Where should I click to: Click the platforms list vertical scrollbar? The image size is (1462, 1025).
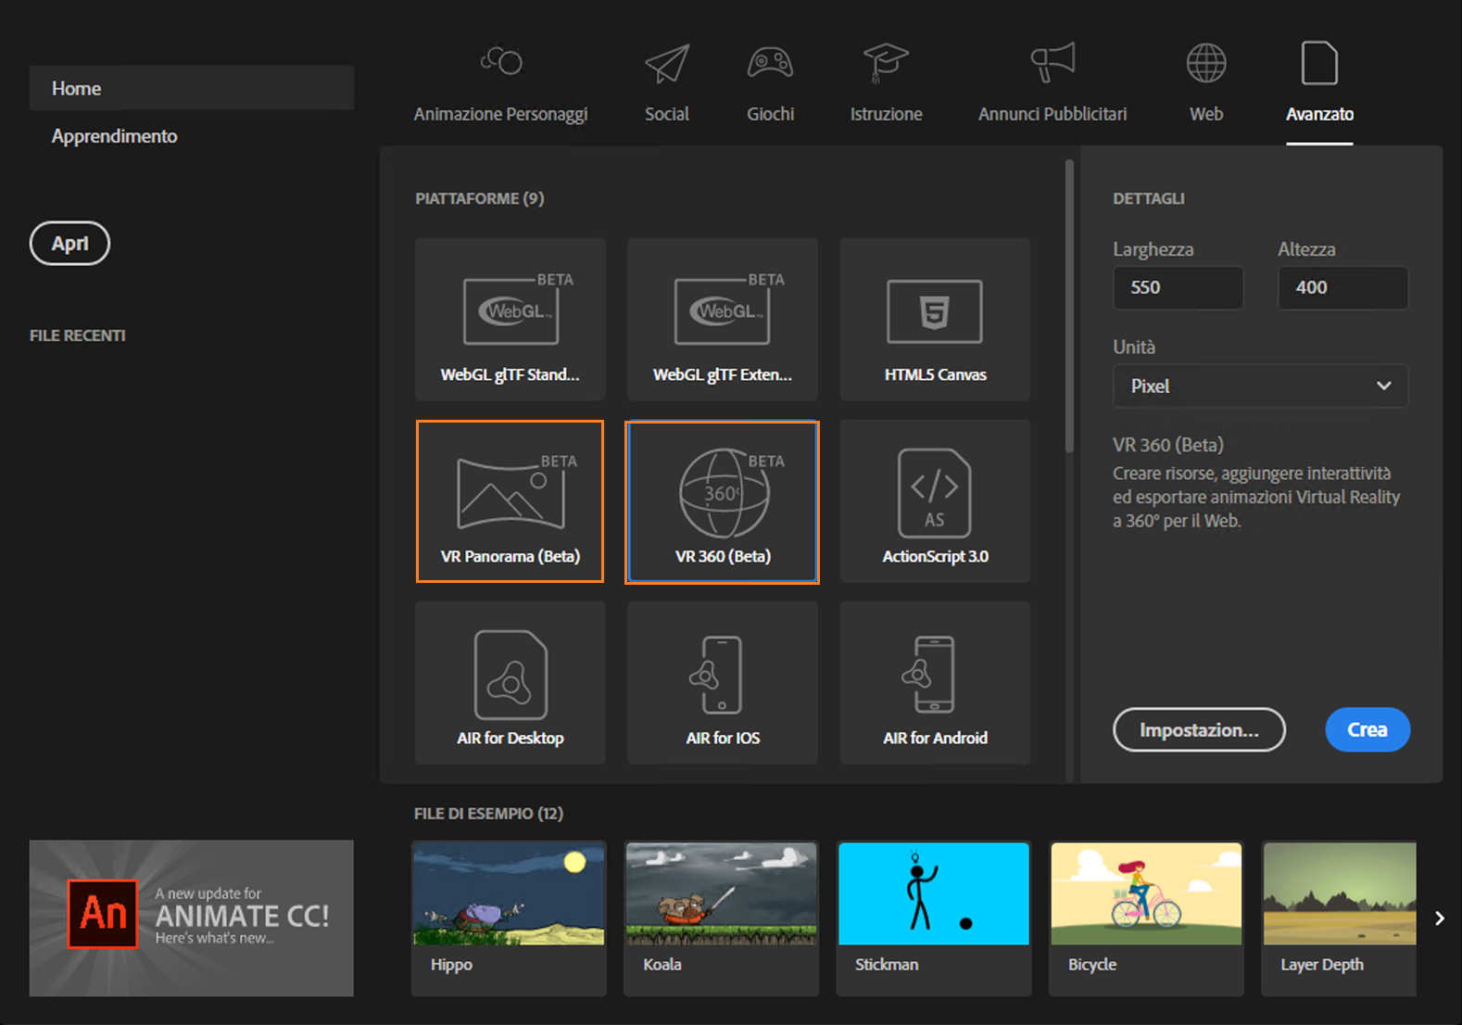tap(1069, 306)
